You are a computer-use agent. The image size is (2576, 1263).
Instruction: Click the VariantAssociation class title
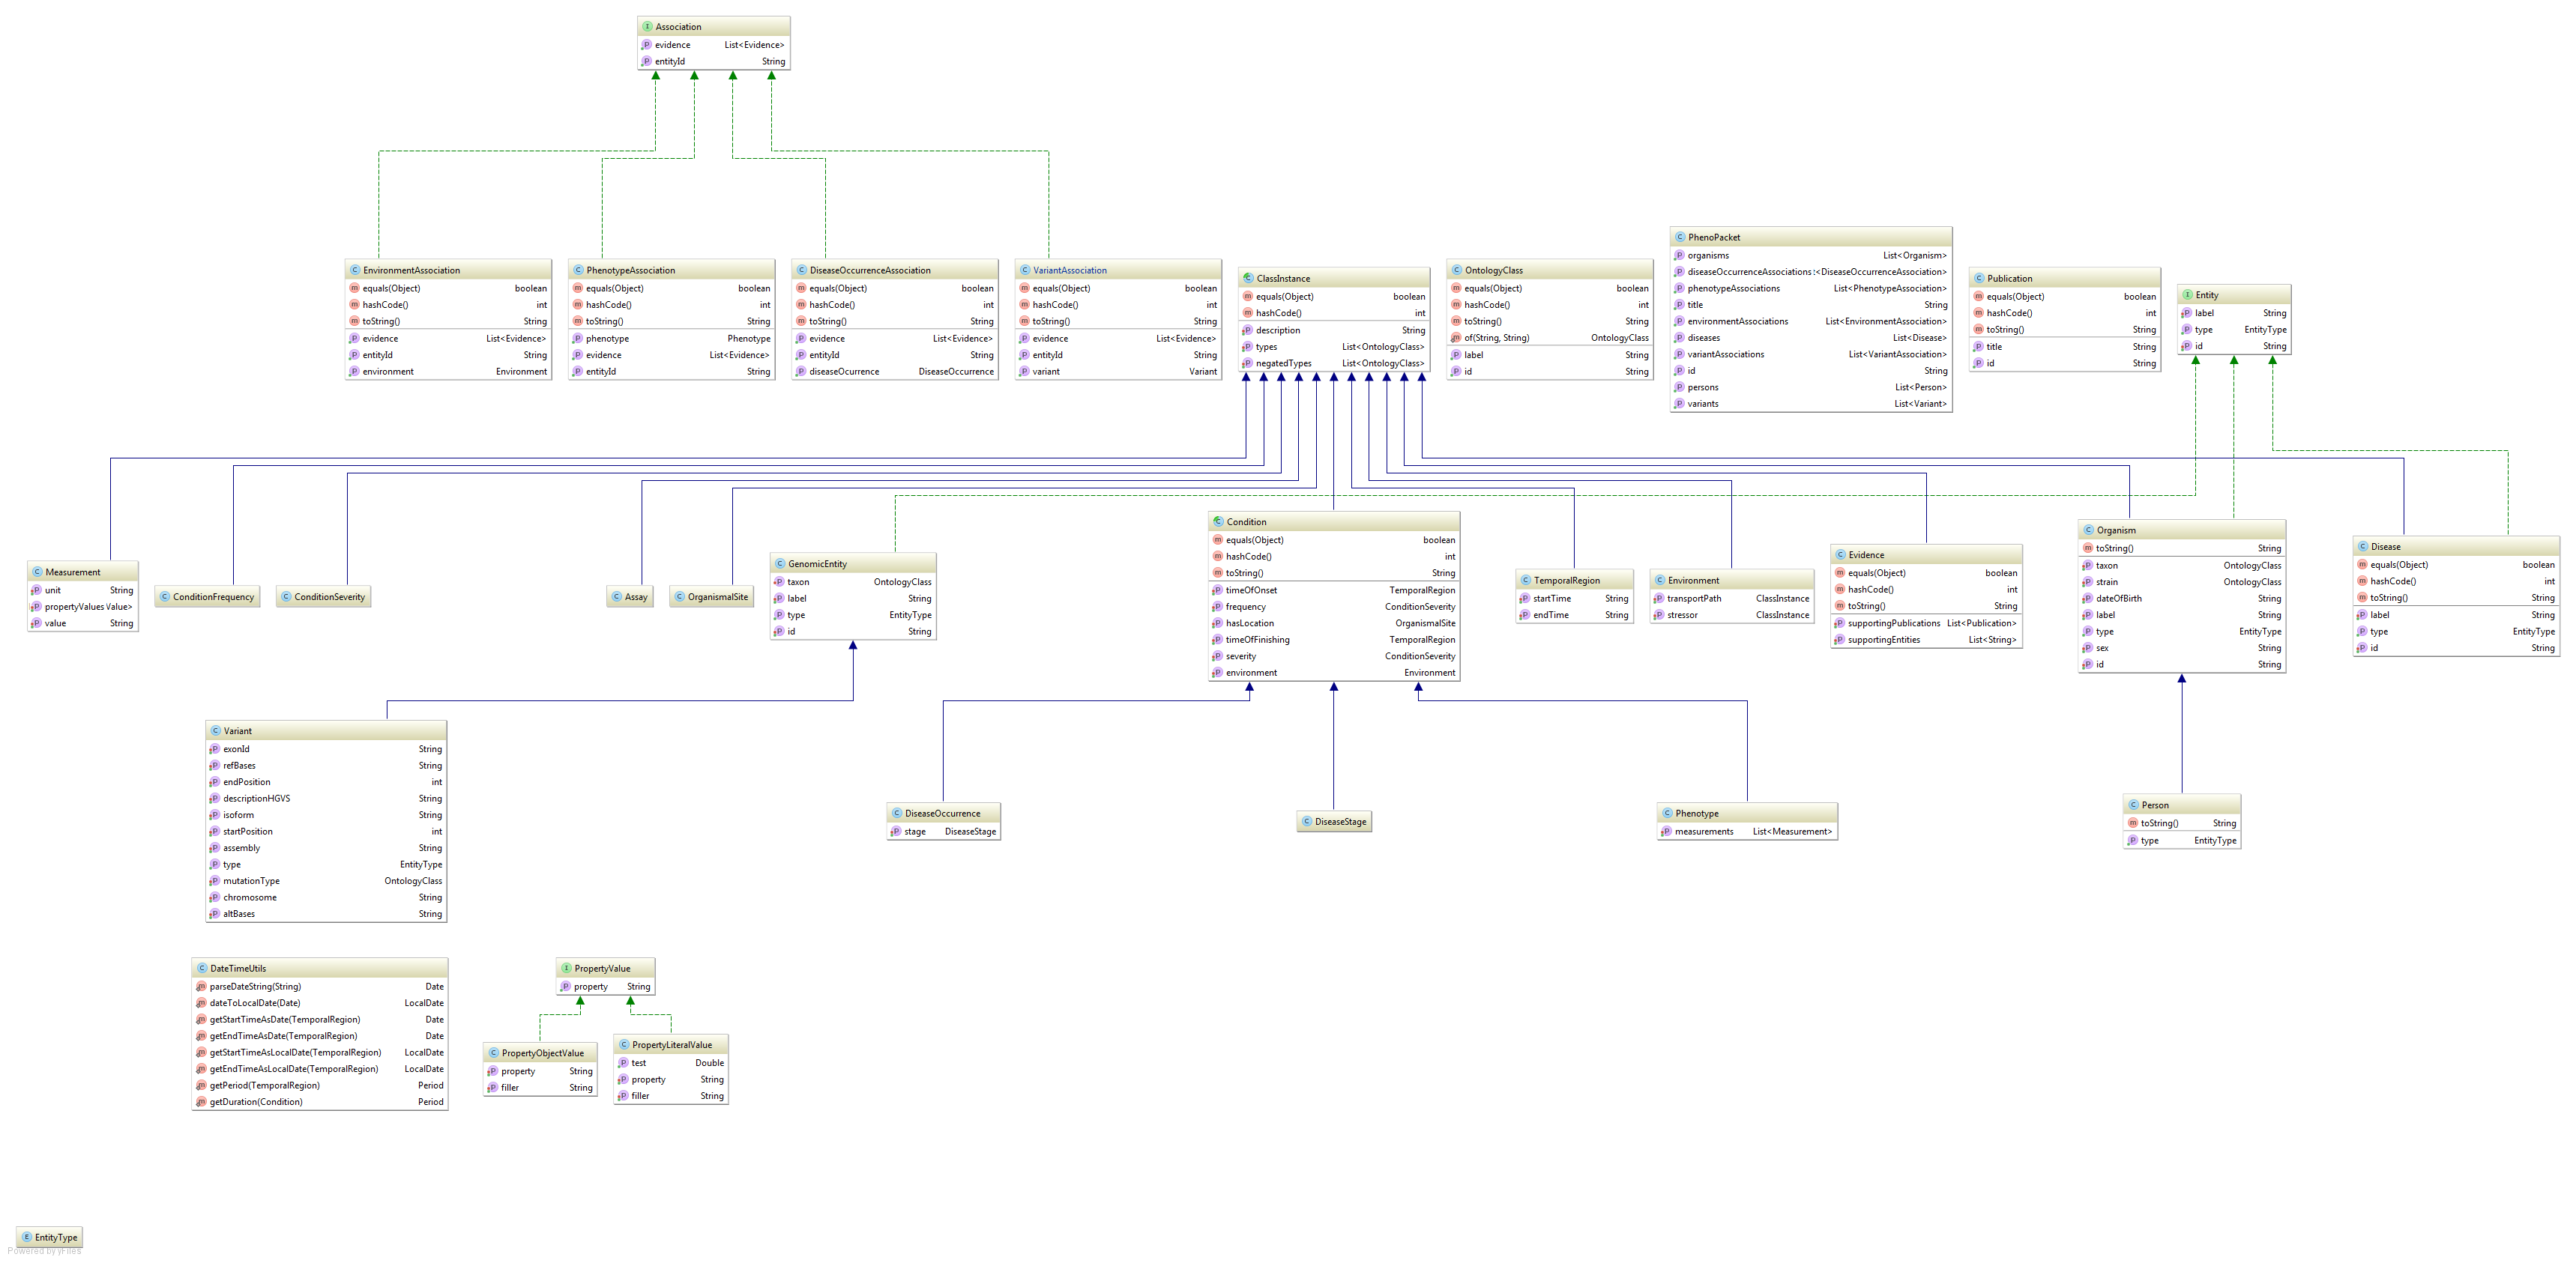point(1069,270)
